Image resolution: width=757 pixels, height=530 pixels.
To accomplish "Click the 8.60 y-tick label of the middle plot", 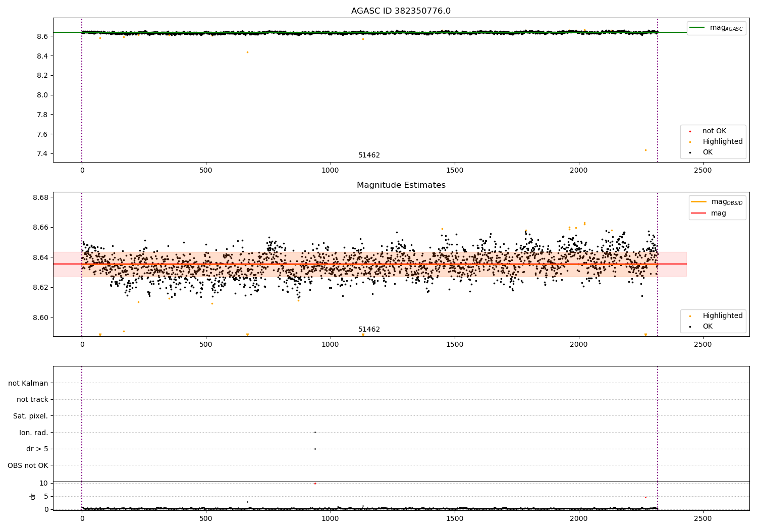I will (39, 317).
